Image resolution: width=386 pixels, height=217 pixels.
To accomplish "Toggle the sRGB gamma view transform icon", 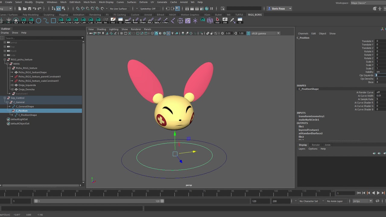I will [x=248, y=33].
